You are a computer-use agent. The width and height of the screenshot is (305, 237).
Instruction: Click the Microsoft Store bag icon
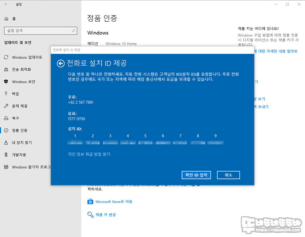(90, 201)
